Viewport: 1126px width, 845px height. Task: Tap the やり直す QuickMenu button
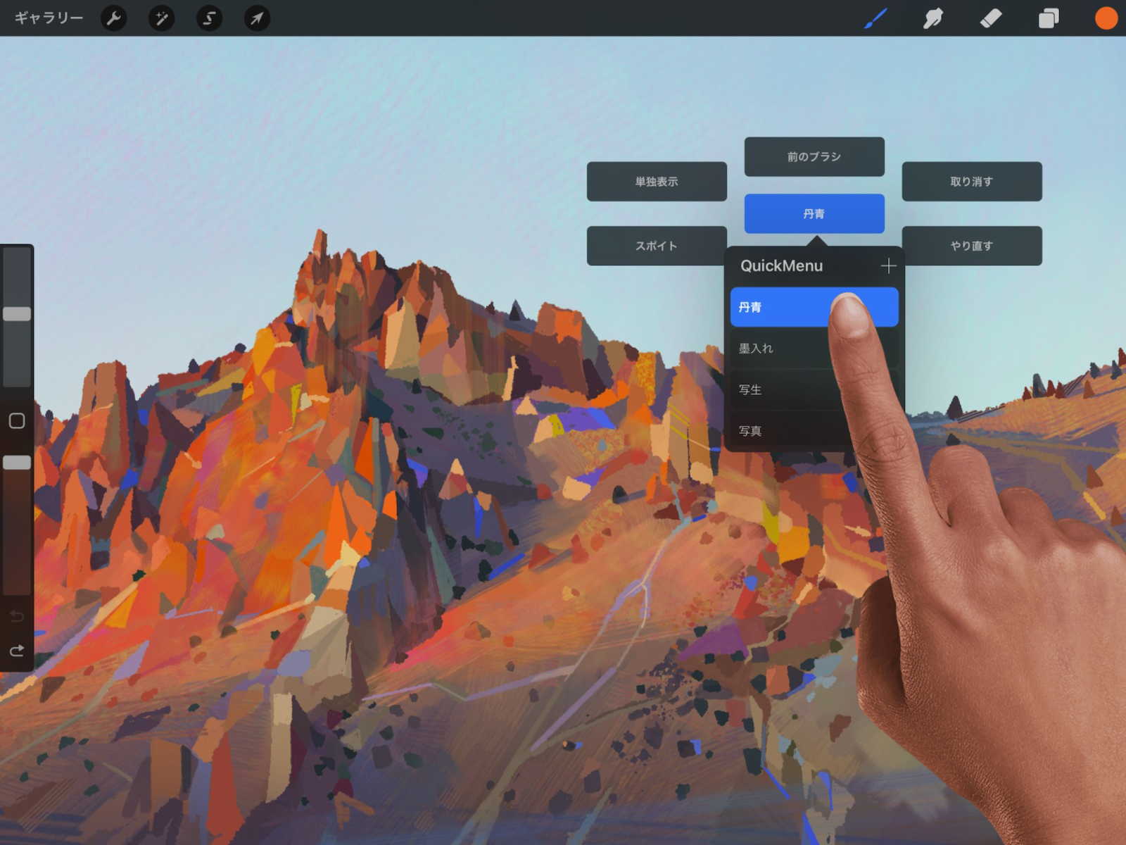(972, 246)
